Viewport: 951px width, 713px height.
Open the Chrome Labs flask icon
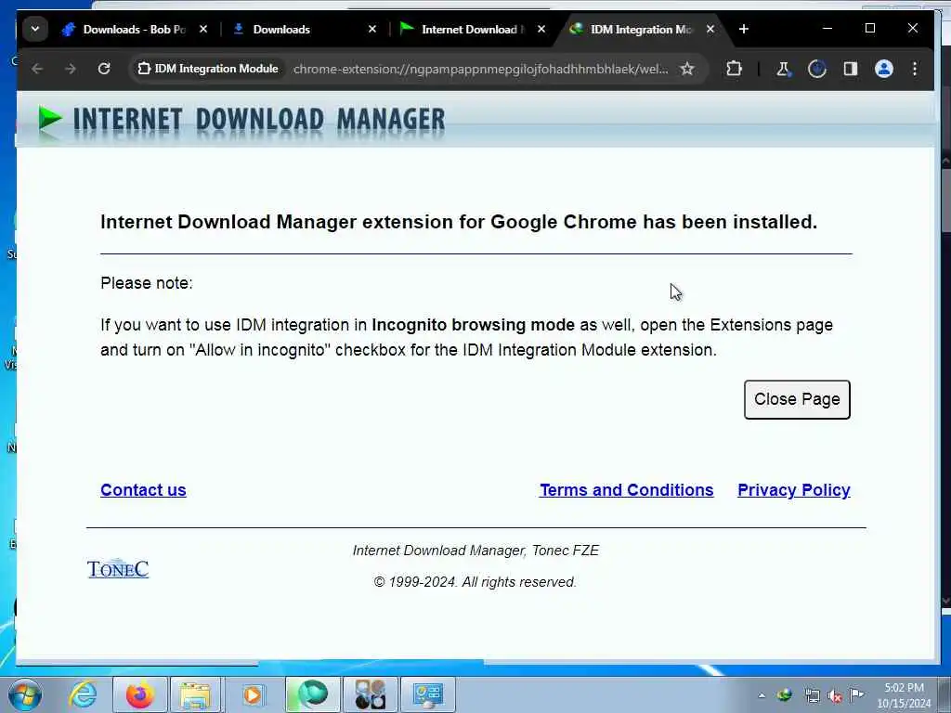click(783, 69)
